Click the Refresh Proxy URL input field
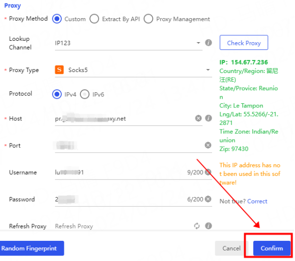The image size is (295, 261). pos(123,226)
